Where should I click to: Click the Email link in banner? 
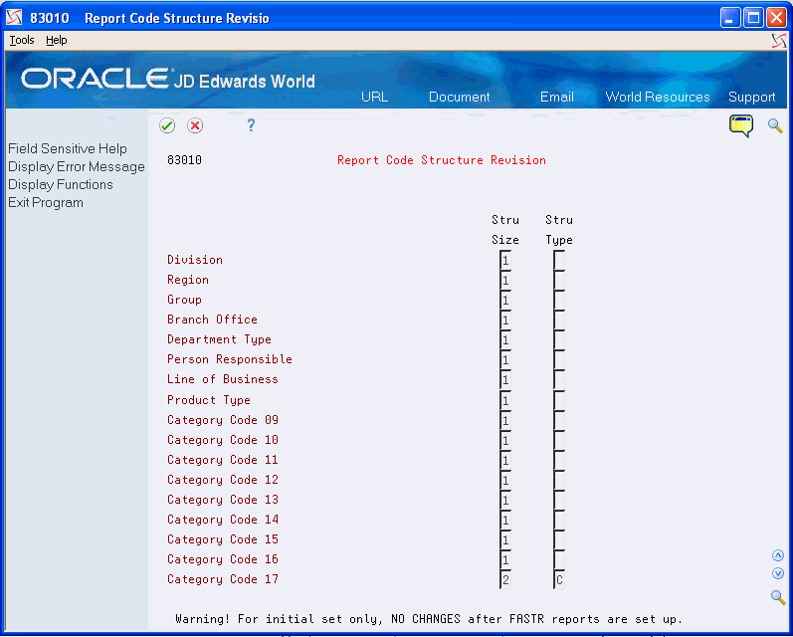coord(557,97)
